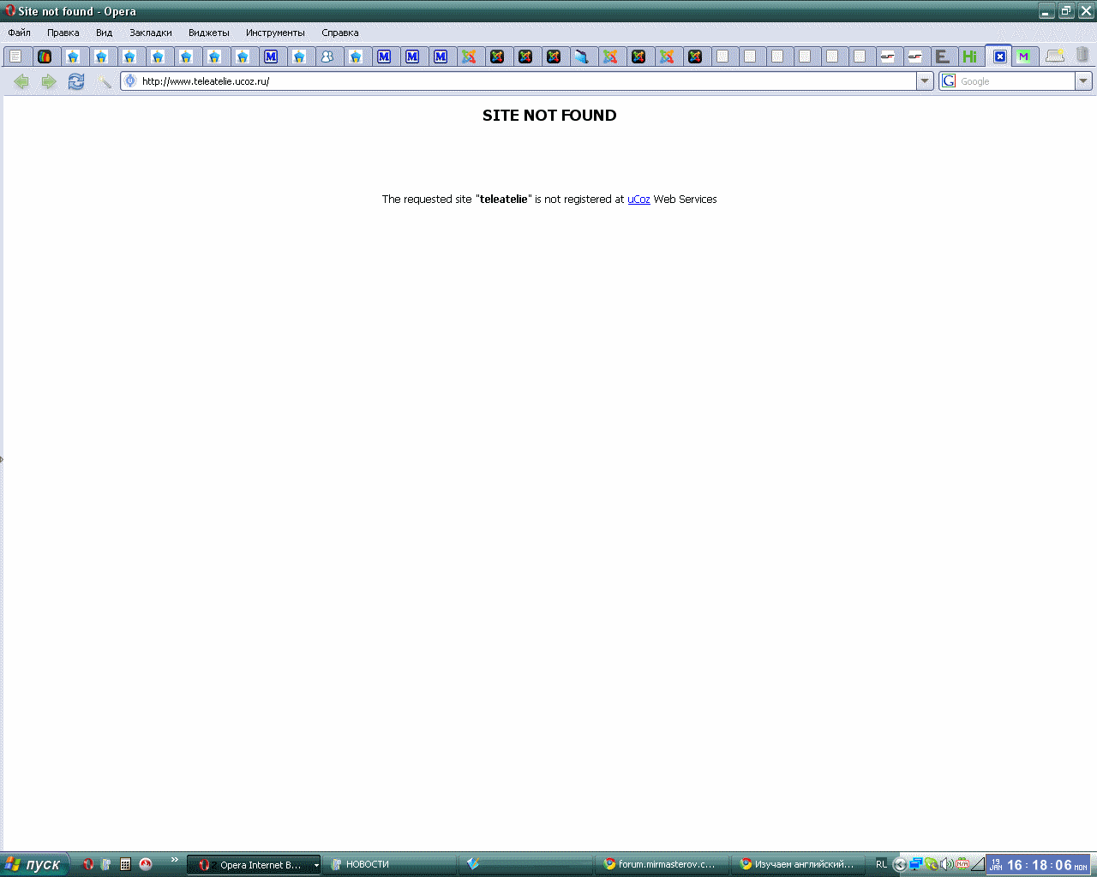This screenshot has width=1097, height=877.
Task: Switch to the green "Hi" icon tab
Action: tap(969, 57)
